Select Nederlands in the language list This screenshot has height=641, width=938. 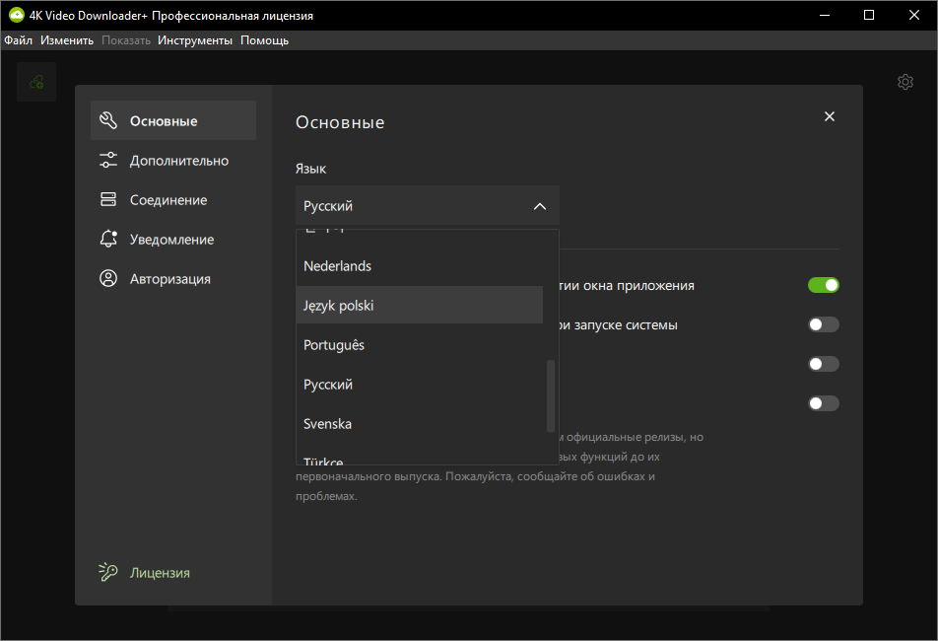(420, 265)
